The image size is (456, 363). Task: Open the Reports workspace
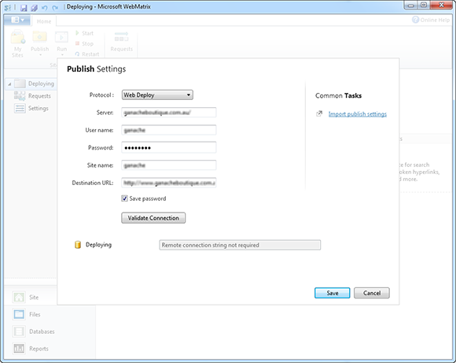point(31,349)
